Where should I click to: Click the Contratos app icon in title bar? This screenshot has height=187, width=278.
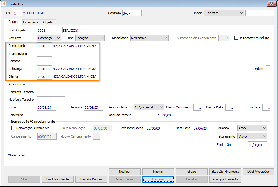4,4
